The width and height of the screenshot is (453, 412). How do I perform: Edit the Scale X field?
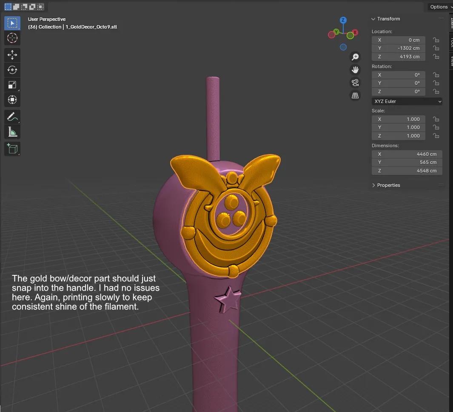[x=399, y=119]
